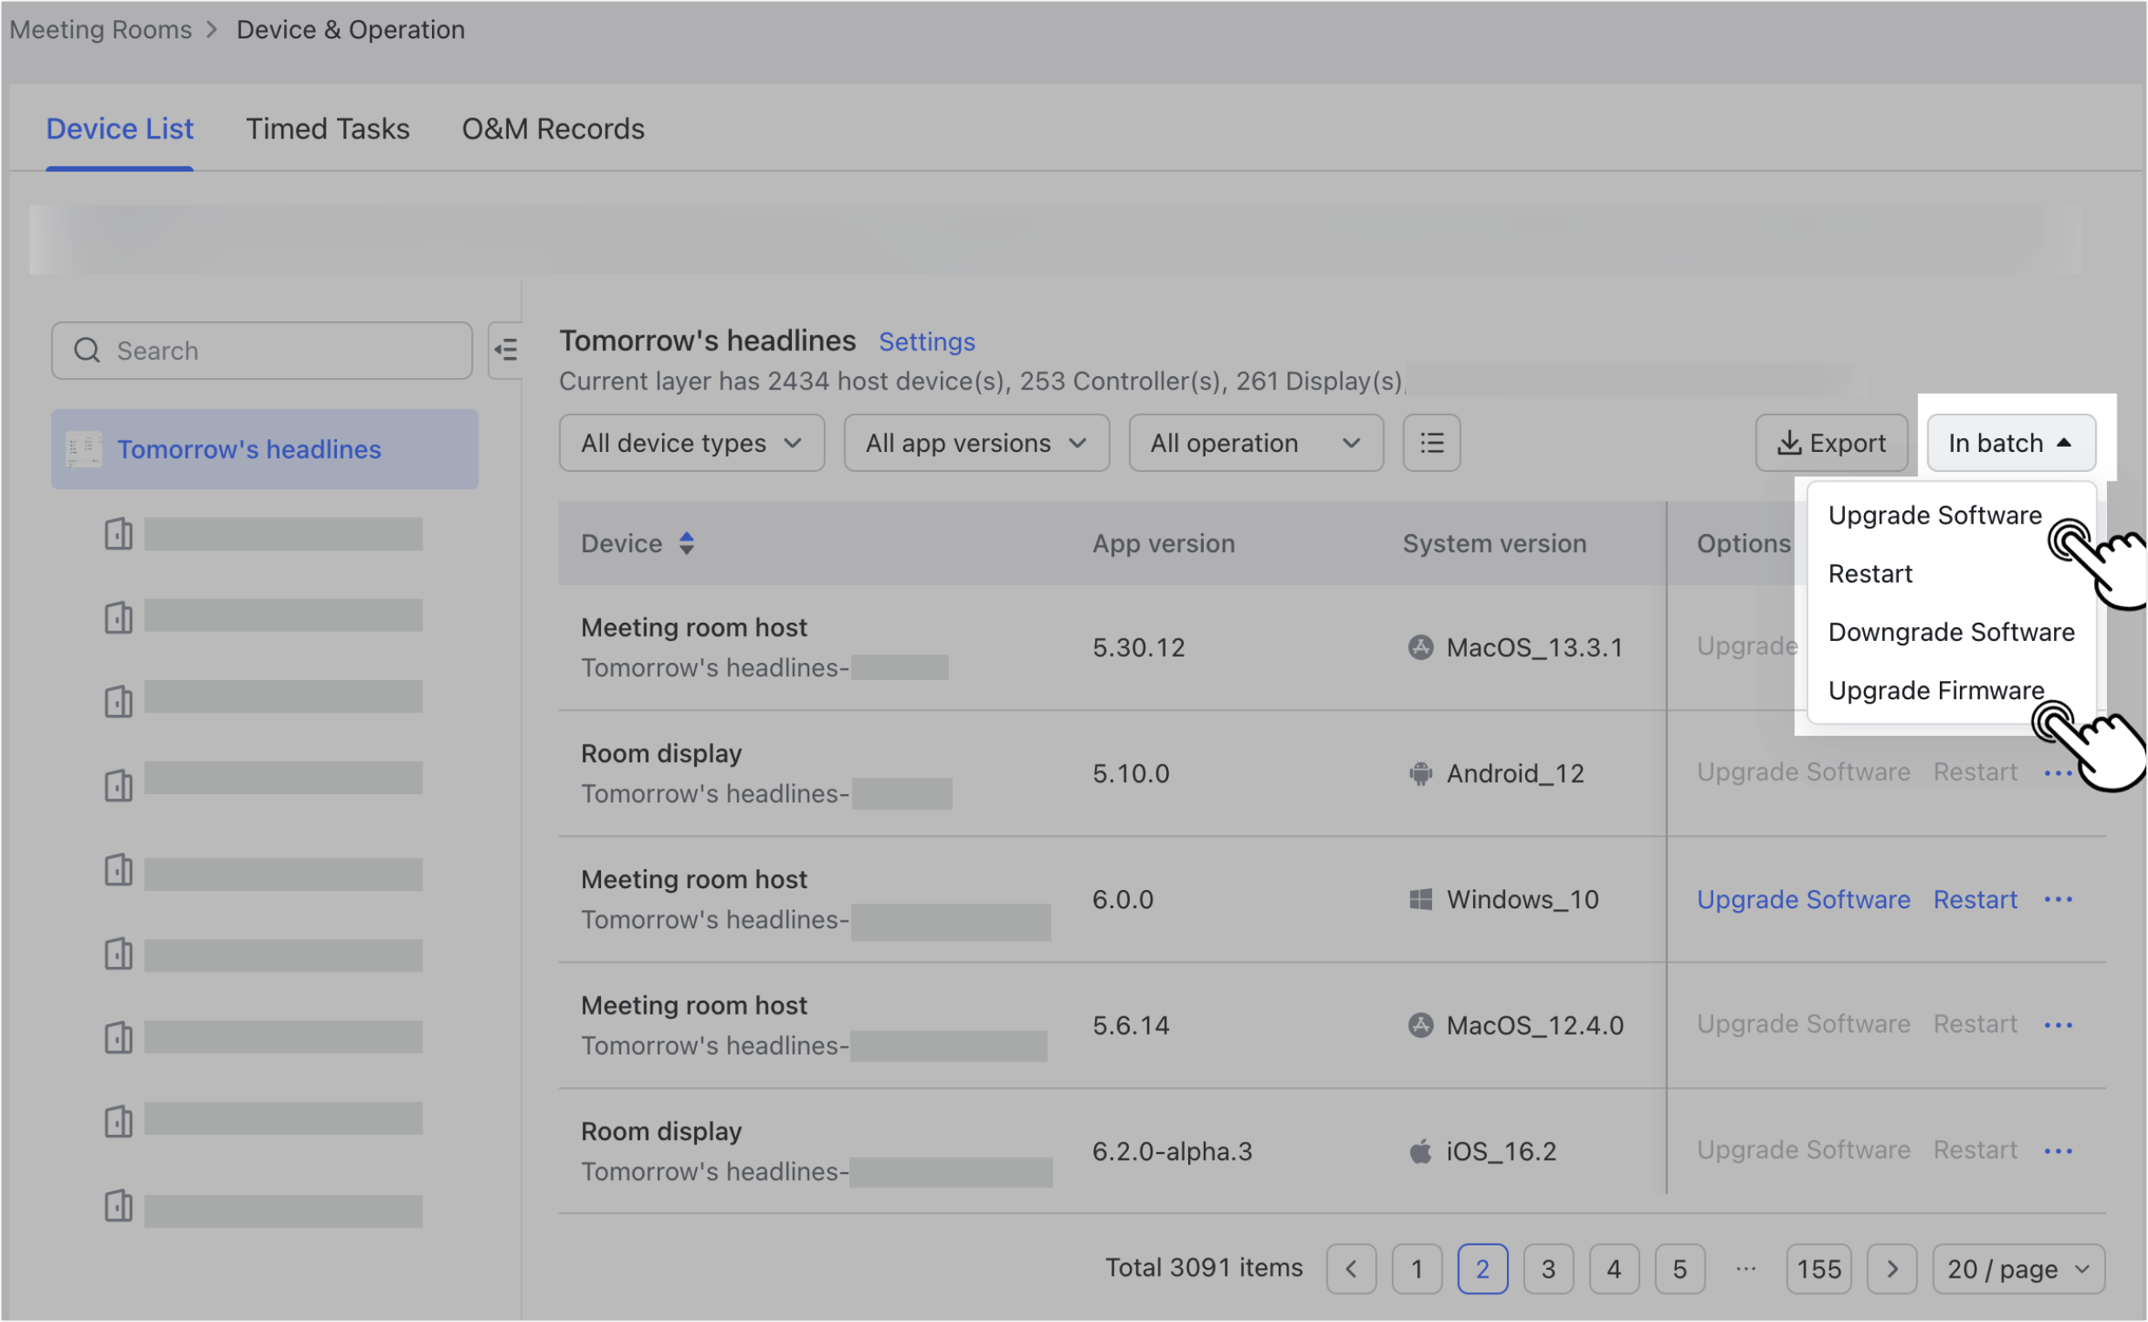The width and height of the screenshot is (2148, 1322).
Task: Open more options for the MacOS_12.4.0 row
Action: click(2058, 1025)
